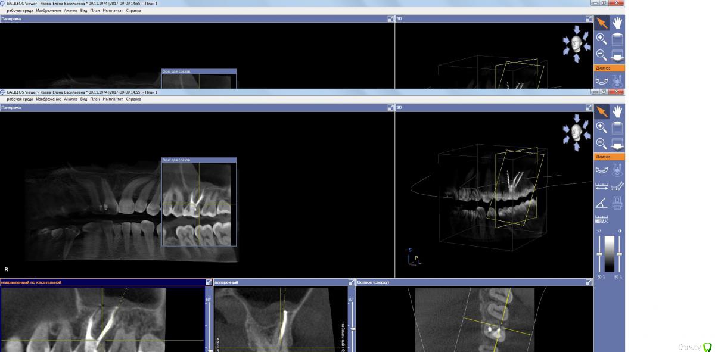Viewport: 715px width, 352px height.
Task: Click the panoramic jaw curve tool
Action: click(x=602, y=170)
